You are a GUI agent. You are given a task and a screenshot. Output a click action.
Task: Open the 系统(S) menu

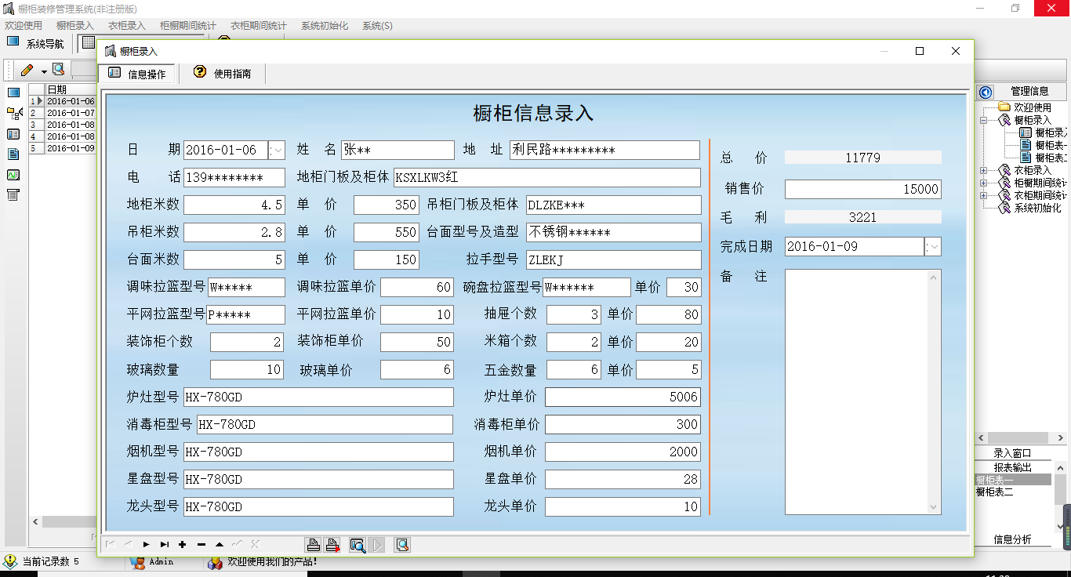coord(377,26)
